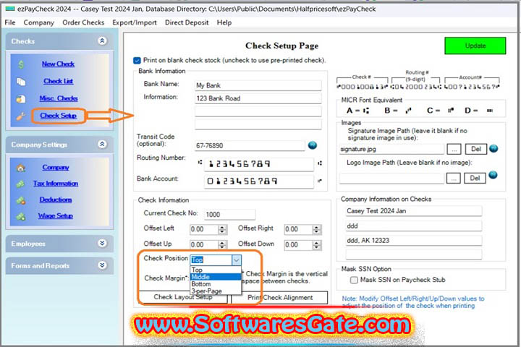Click help globe next to logo image path
This screenshot has width=521, height=347.
click(493, 175)
